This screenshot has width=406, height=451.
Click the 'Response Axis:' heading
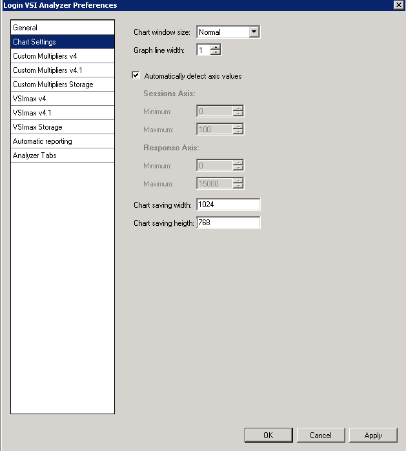point(171,148)
